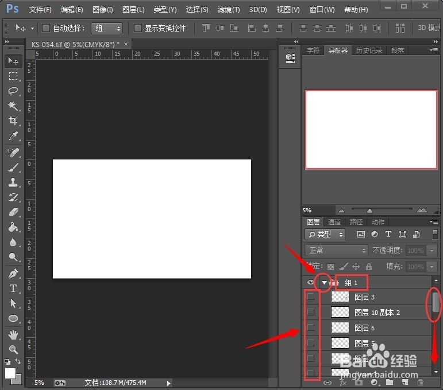Select the Eraser tool
The height and width of the screenshot is (390, 443).
pos(13,212)
